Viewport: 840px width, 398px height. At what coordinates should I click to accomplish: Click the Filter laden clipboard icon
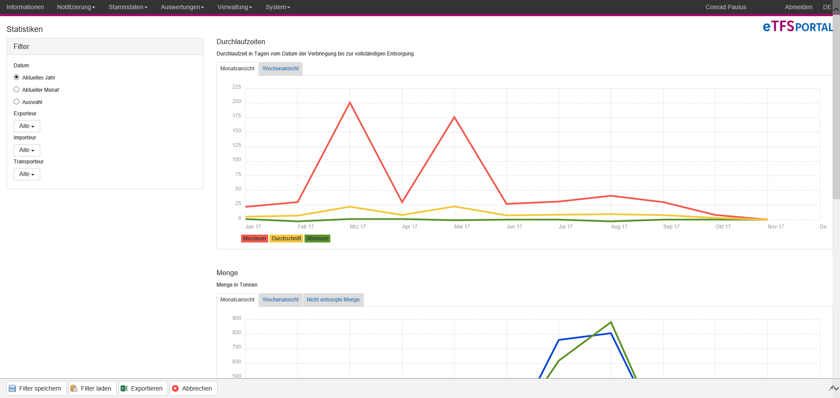point(74,388)
